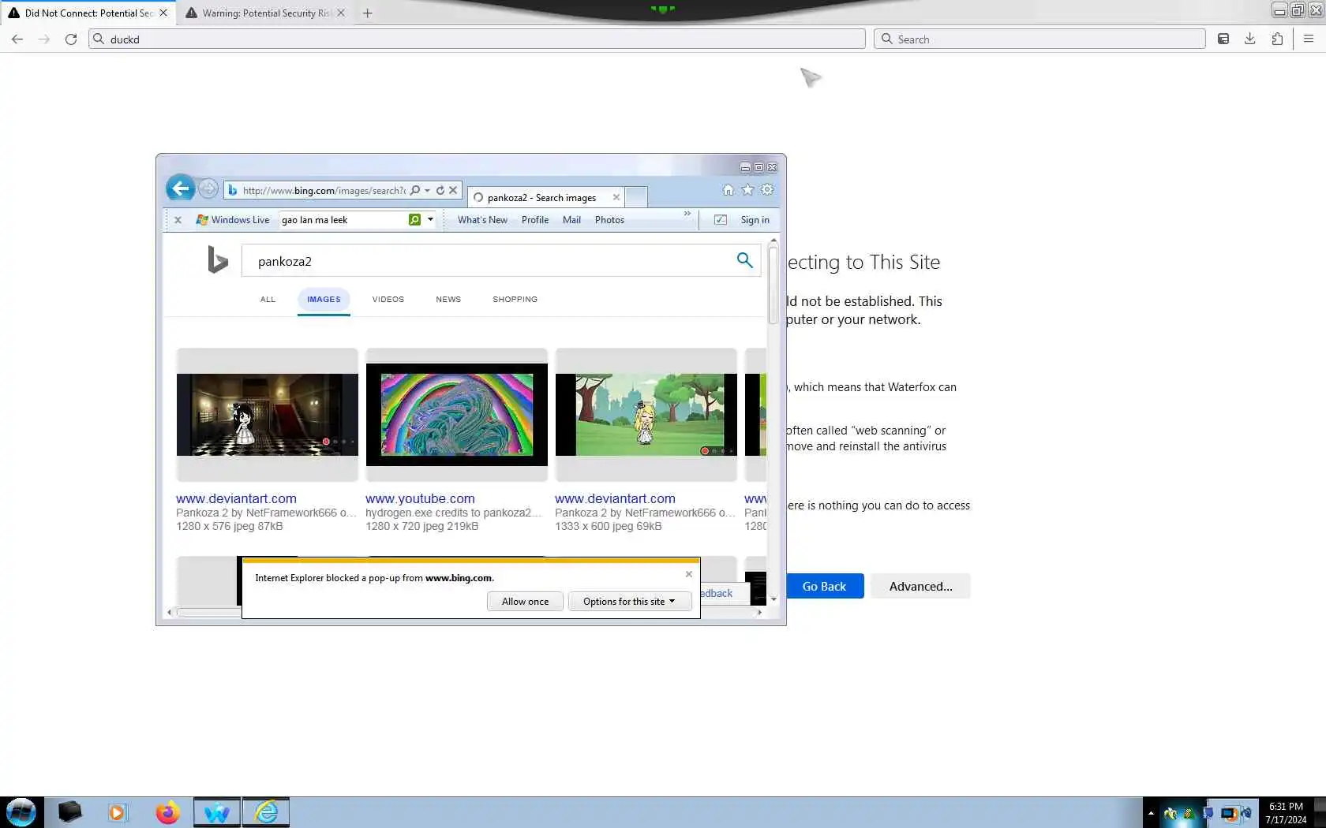
Task: Open the Waterfox extensions menu
Action: click(1277, 39)
